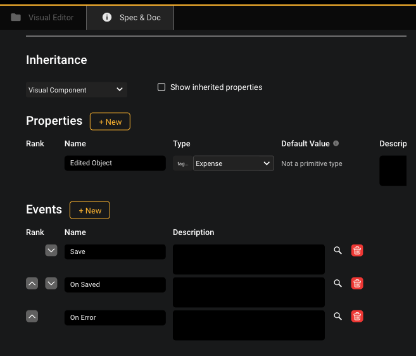The width and height of the screenshot is (416, 356).
Task: Delete the Save event
Action: [357, 250]
